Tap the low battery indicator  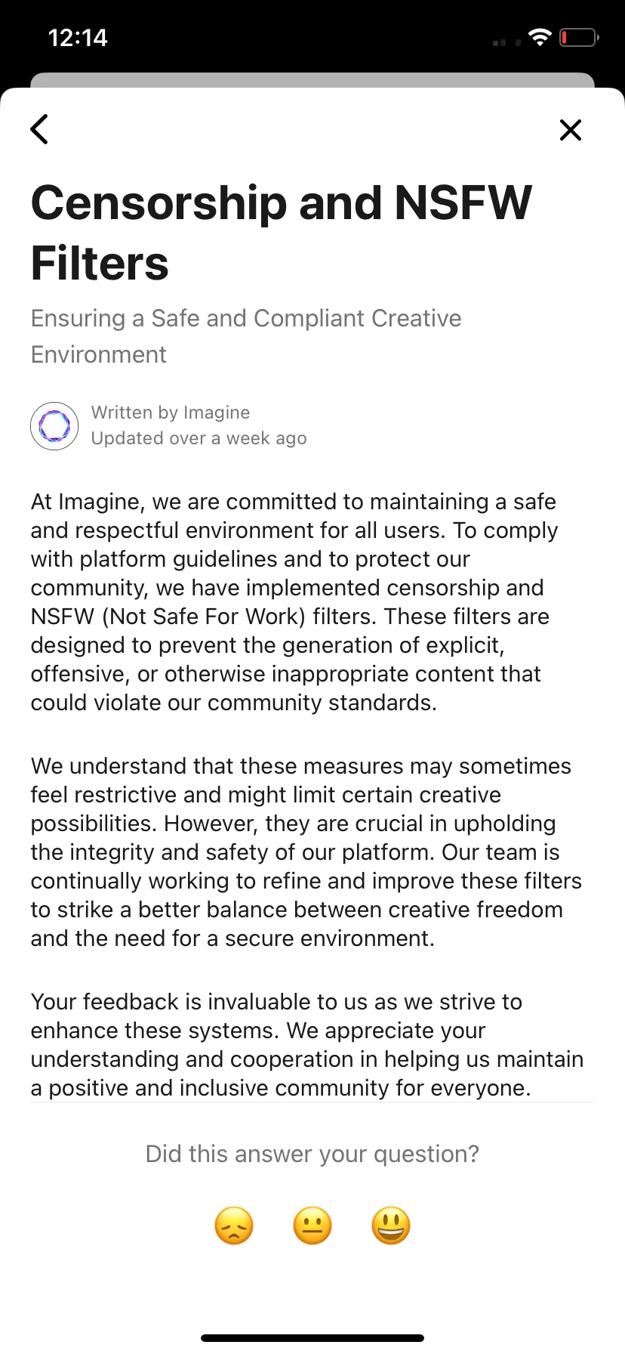(x=579, y=37)
